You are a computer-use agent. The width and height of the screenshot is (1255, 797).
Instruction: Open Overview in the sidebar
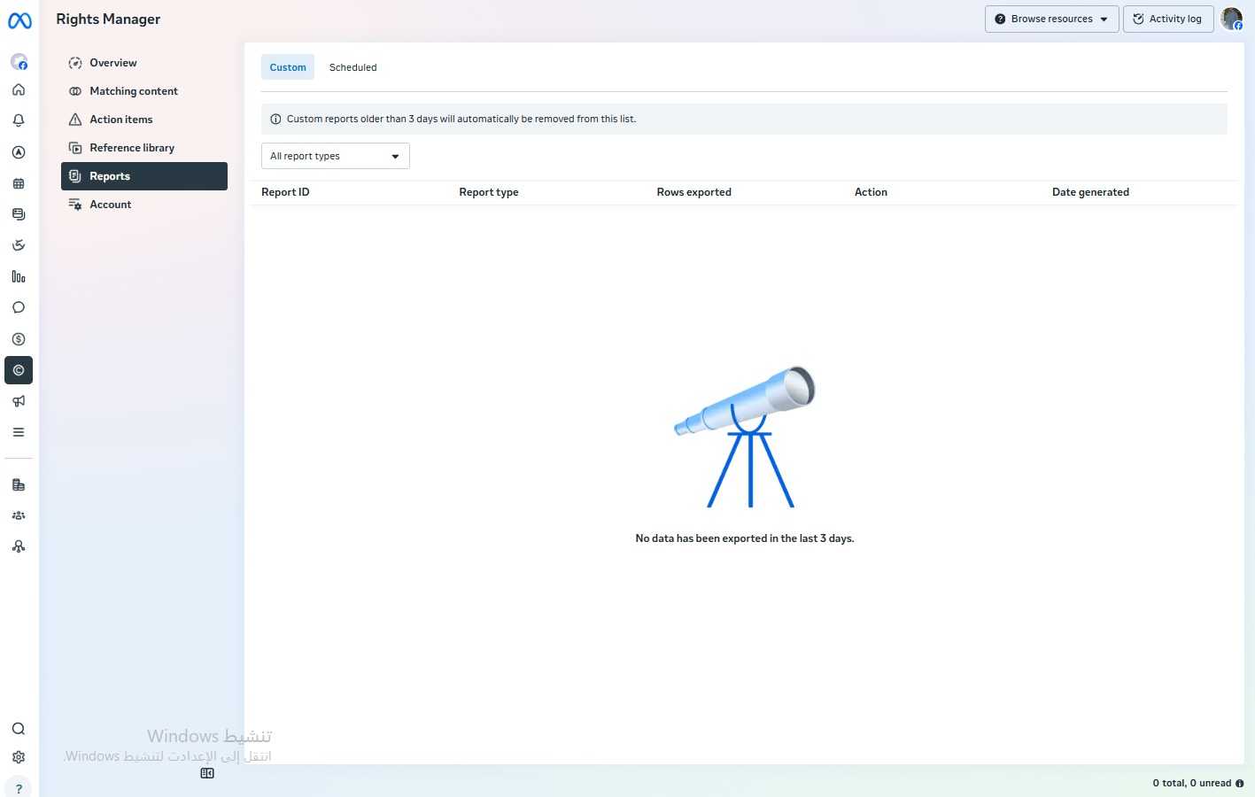tap(144, 63)
